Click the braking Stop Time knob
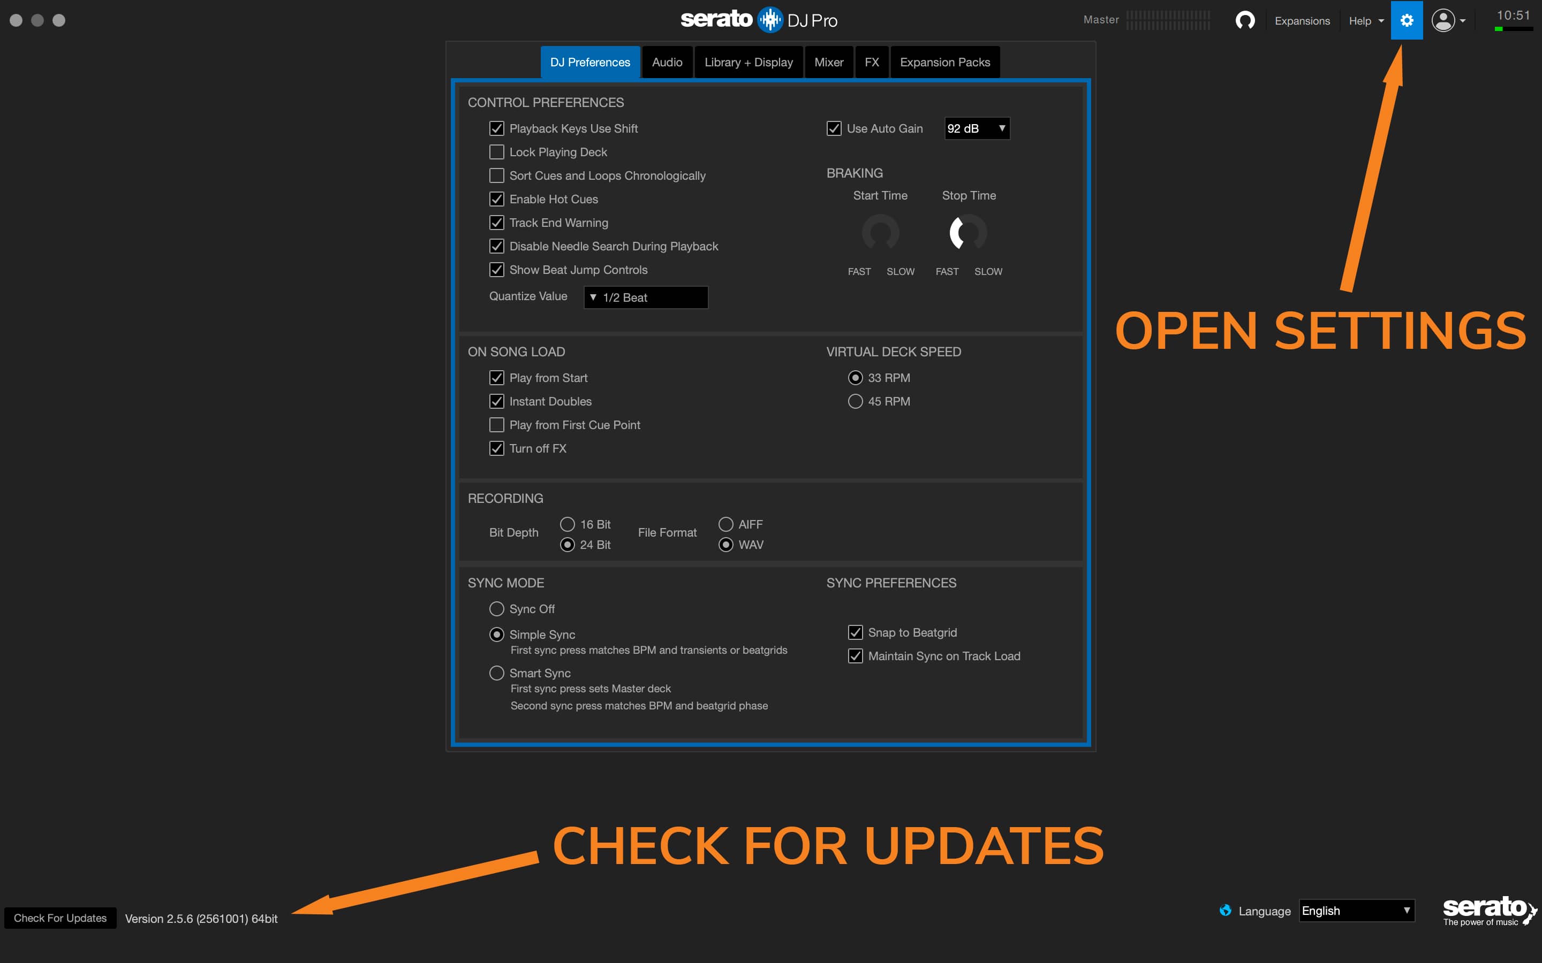This screenshot has width=1542, height=963. [x=967, y=233]
